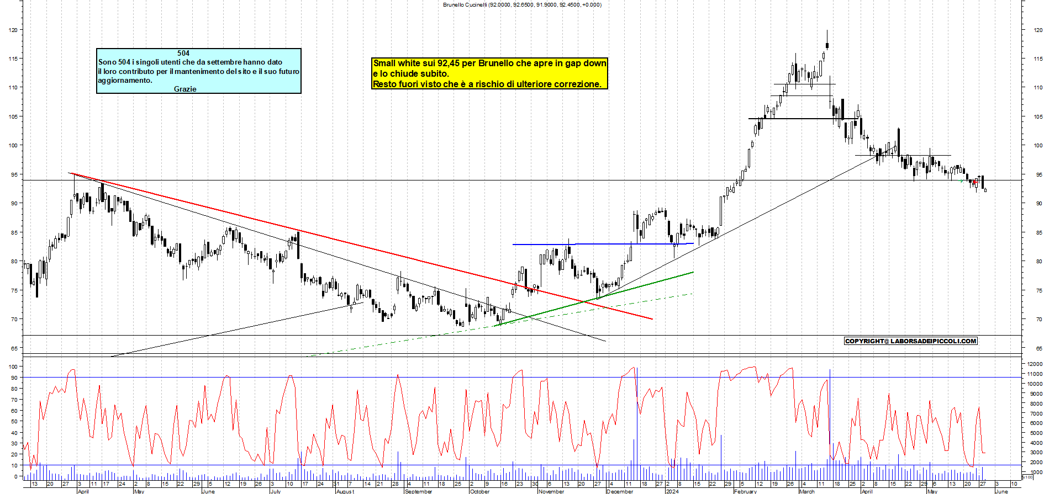The height and width of the screenshot is (494, 1044).
Task: Click the Brunello Cucinelli chart title text
Action: [522, 4]
